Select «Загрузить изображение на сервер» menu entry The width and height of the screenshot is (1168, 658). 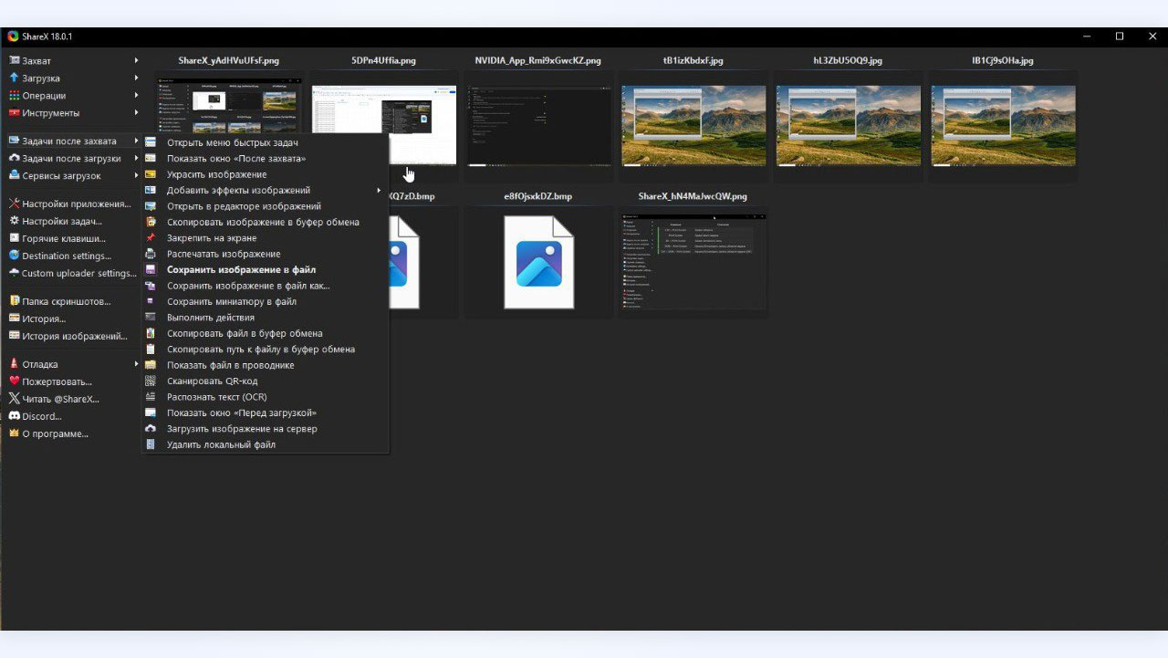pos(241,429)
